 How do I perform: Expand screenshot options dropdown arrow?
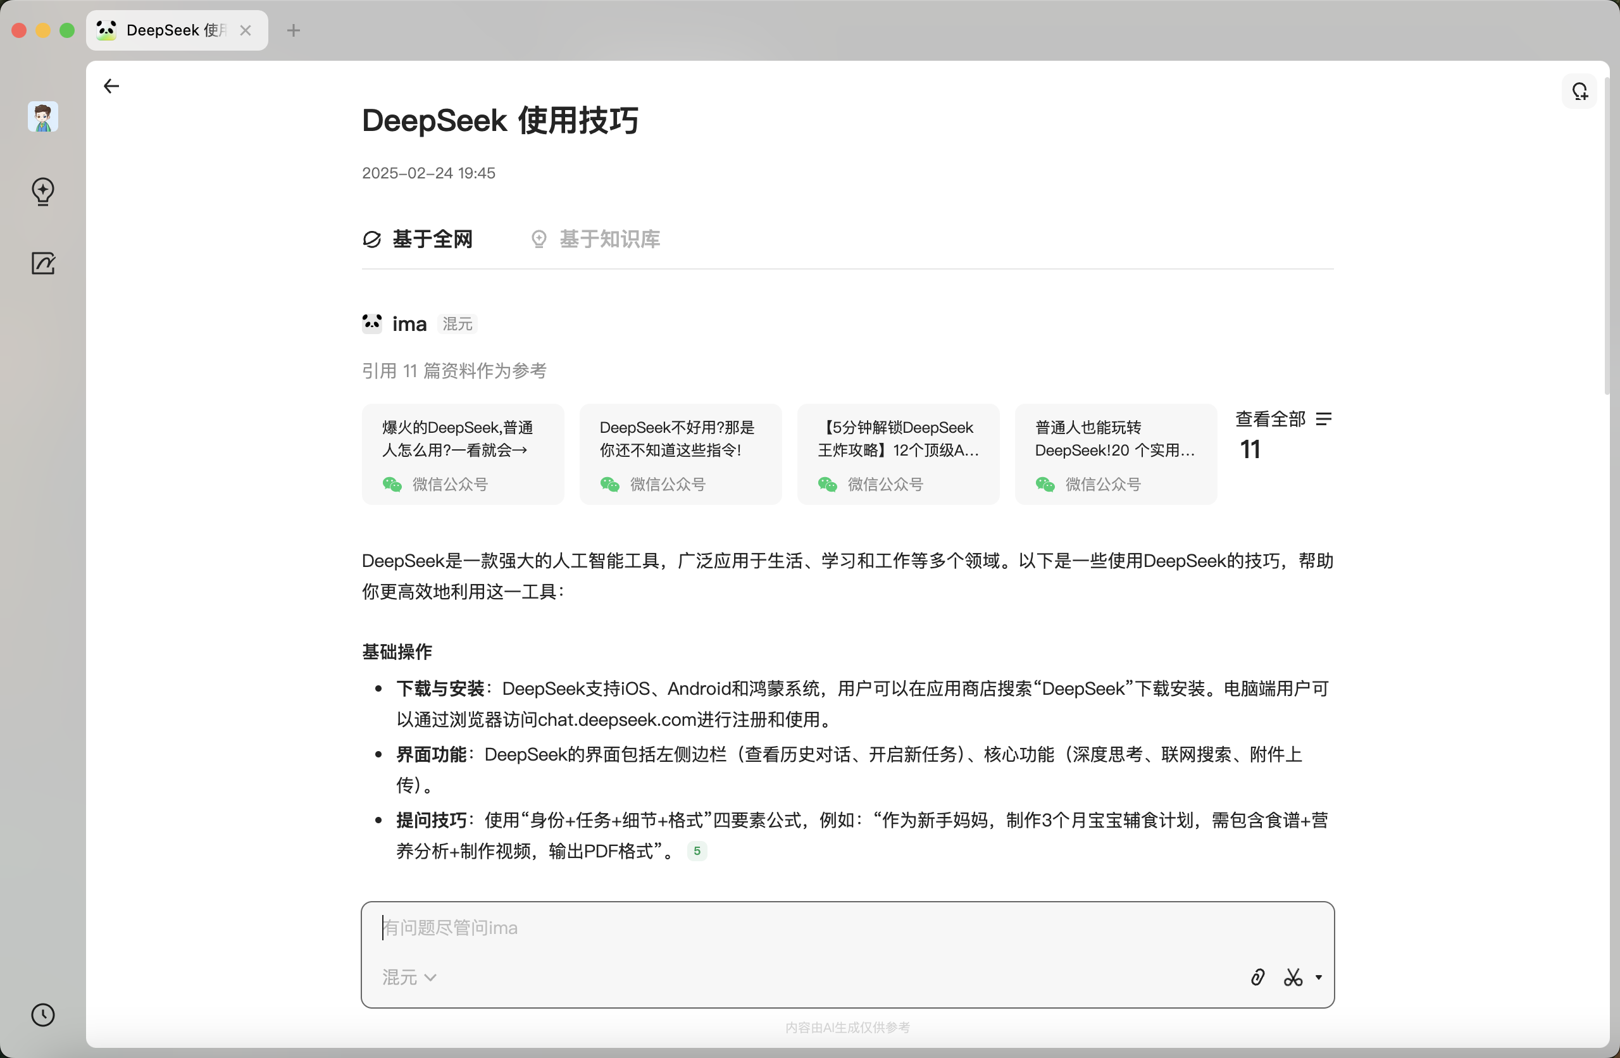tap(1318, 977)
